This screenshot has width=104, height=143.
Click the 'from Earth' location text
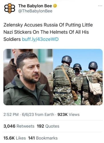coord(45,114)
